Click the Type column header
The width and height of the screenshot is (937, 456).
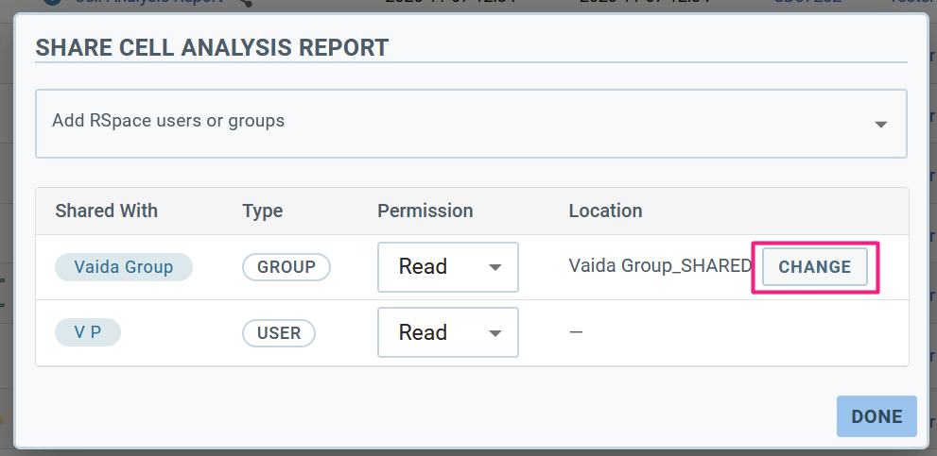click(x=262, y=211)
